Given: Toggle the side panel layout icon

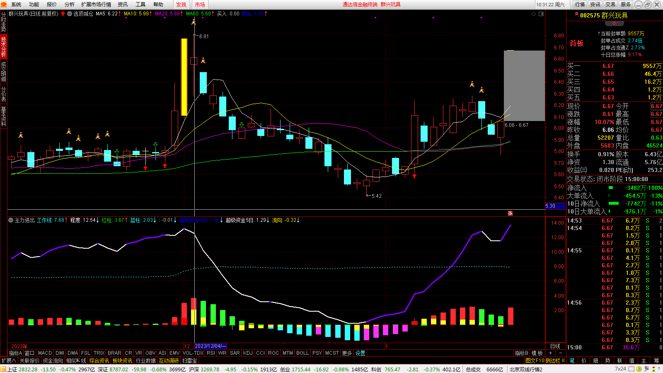Looking at the screenshot, I should (x=541, y=14).
